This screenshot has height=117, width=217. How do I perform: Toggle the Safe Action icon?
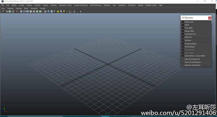(x=37, y=11)
